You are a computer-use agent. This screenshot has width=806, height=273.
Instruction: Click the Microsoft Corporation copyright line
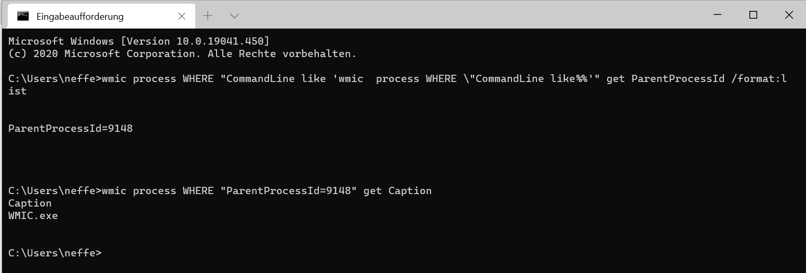(183, 53)
